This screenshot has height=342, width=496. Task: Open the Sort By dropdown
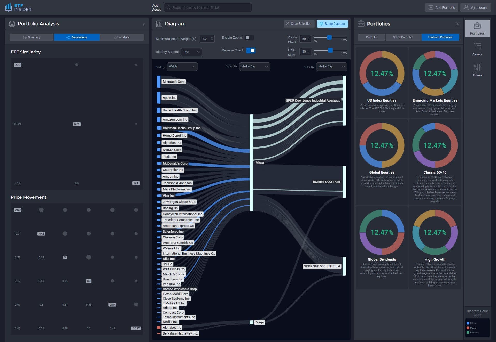(182, 67)
